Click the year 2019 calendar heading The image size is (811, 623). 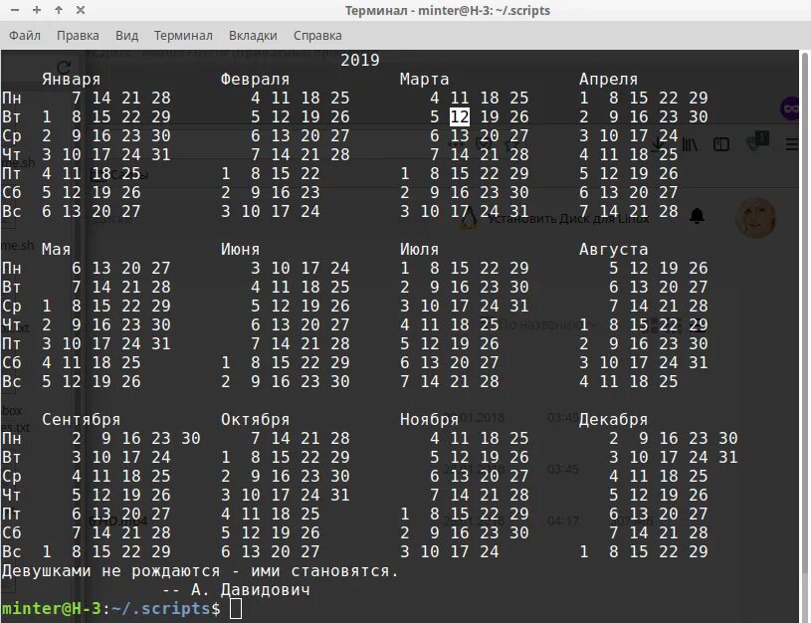click(x=360, y=60)
